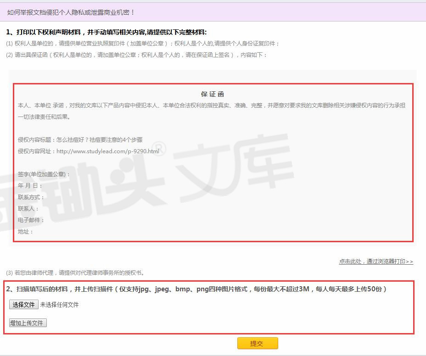Click the 增加上传文件 button
The height and width of the screenshot is (356, 426).
coord(28,323)
